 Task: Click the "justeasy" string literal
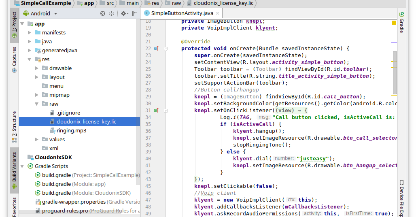point(313,158)
